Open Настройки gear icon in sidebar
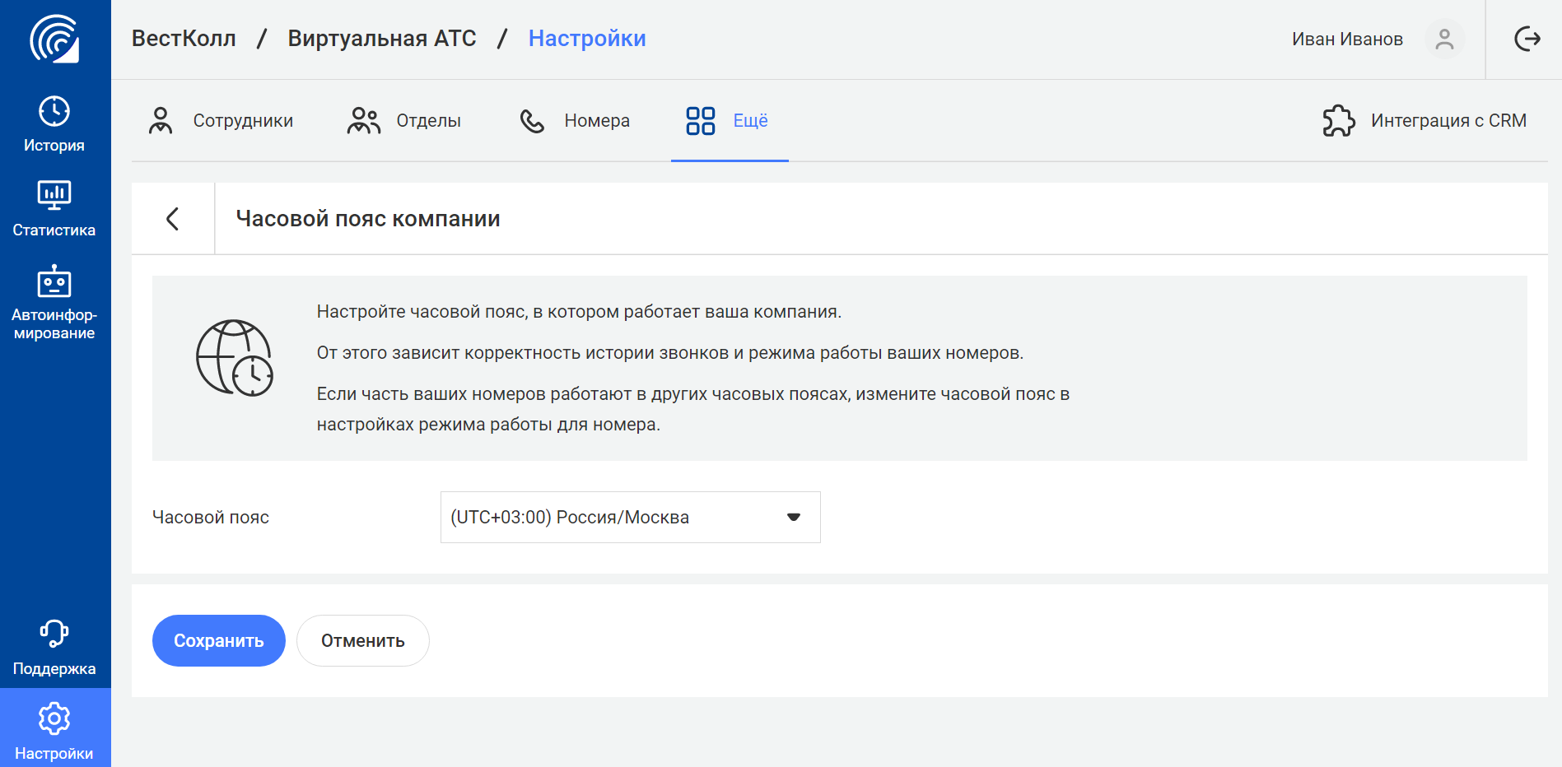This screenshot has height=767, width=1562. [x=54, y=718]
